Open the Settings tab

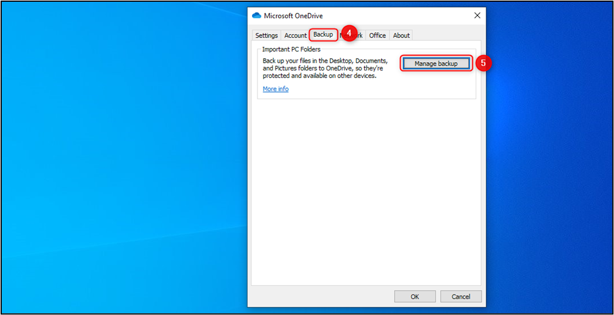click(x=267, y=35)
